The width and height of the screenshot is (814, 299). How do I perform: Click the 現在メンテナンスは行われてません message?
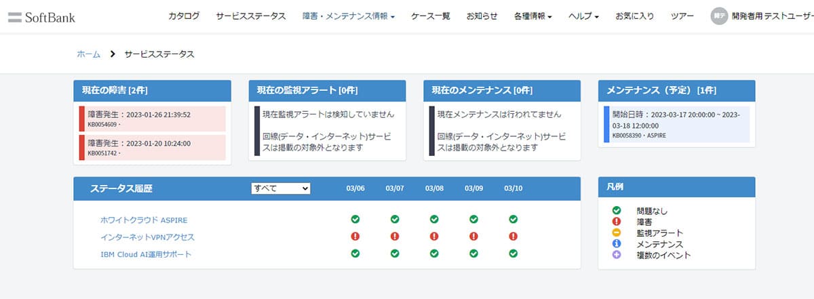click(x=500, y=114)
